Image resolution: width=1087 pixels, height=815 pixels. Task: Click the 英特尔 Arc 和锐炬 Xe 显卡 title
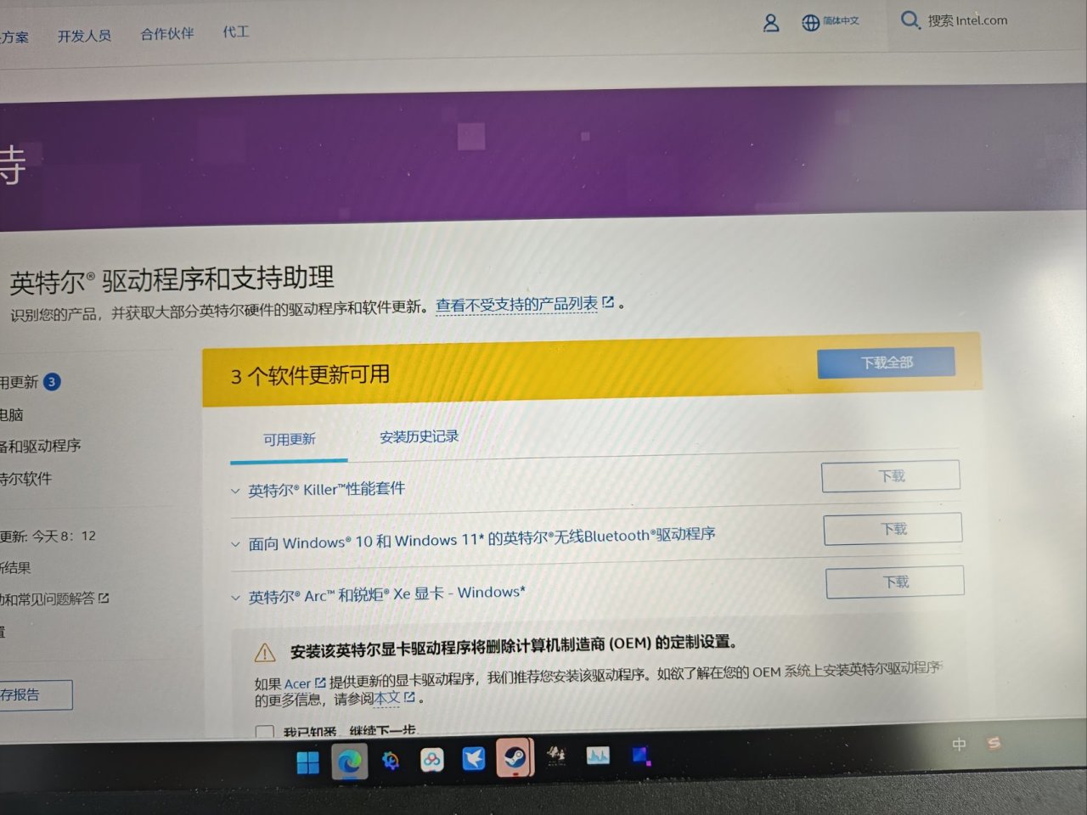[386, 594]
